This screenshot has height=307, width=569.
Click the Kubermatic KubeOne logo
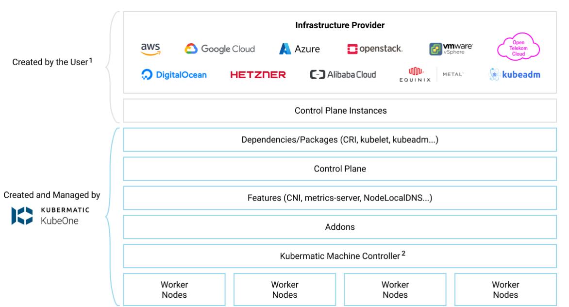tap(50, 216)
